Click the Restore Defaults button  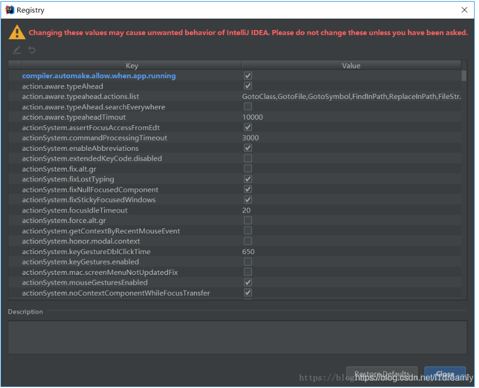coord(382,374)
